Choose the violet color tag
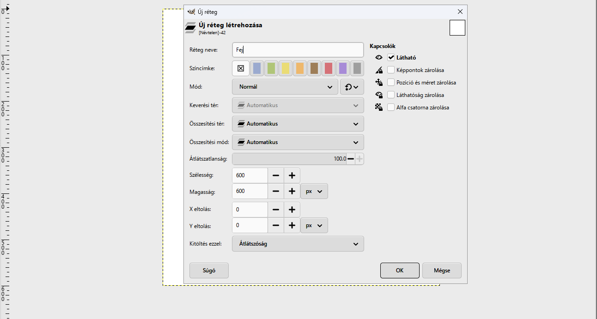This screenshot has width=597, height=319. pos(343,68)
